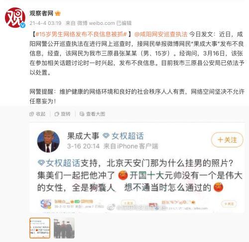The width and height of the screenshot is (249, 242).
Task: Click 果成大事 user avatar in screenshot
Action: pyautogui.click(x=48, y=141)
